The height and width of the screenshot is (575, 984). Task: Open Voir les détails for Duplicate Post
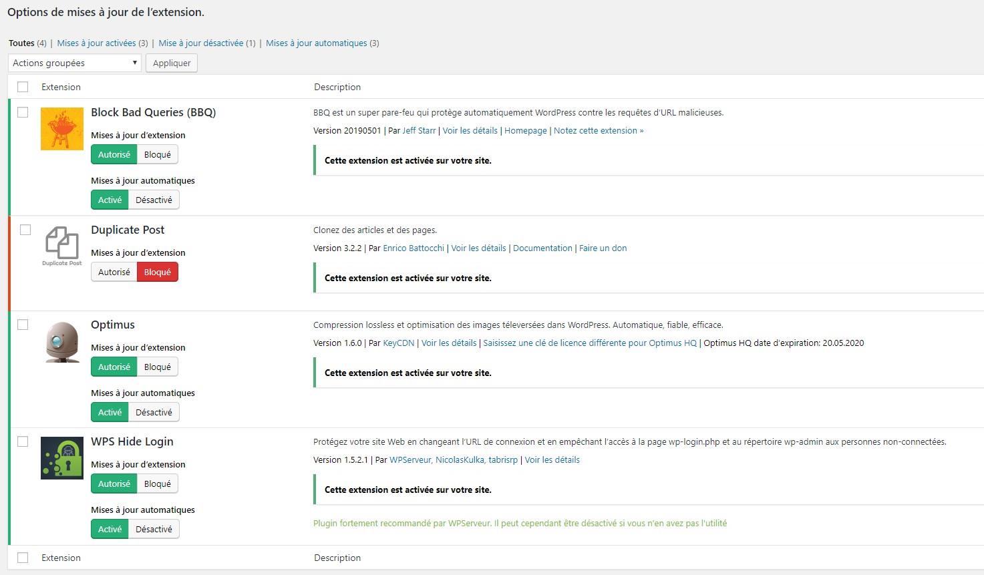pyautogui.click(x=479, y=248)
